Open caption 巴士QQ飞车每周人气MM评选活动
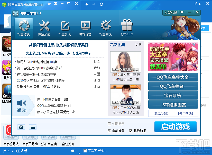The height and width of the screenshot is (155, 212). (x=126, y=110)
